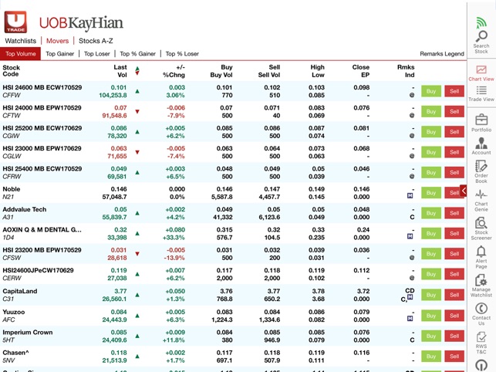Viewport: 496px width, 372px height.
Task: Click the +/- %Chng column header
Action: pyautogui.click(x=174, y=71)
